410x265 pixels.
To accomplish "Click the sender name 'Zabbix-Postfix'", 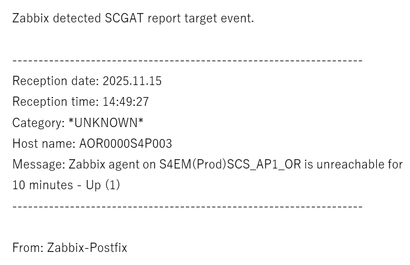I will (87, 248).
